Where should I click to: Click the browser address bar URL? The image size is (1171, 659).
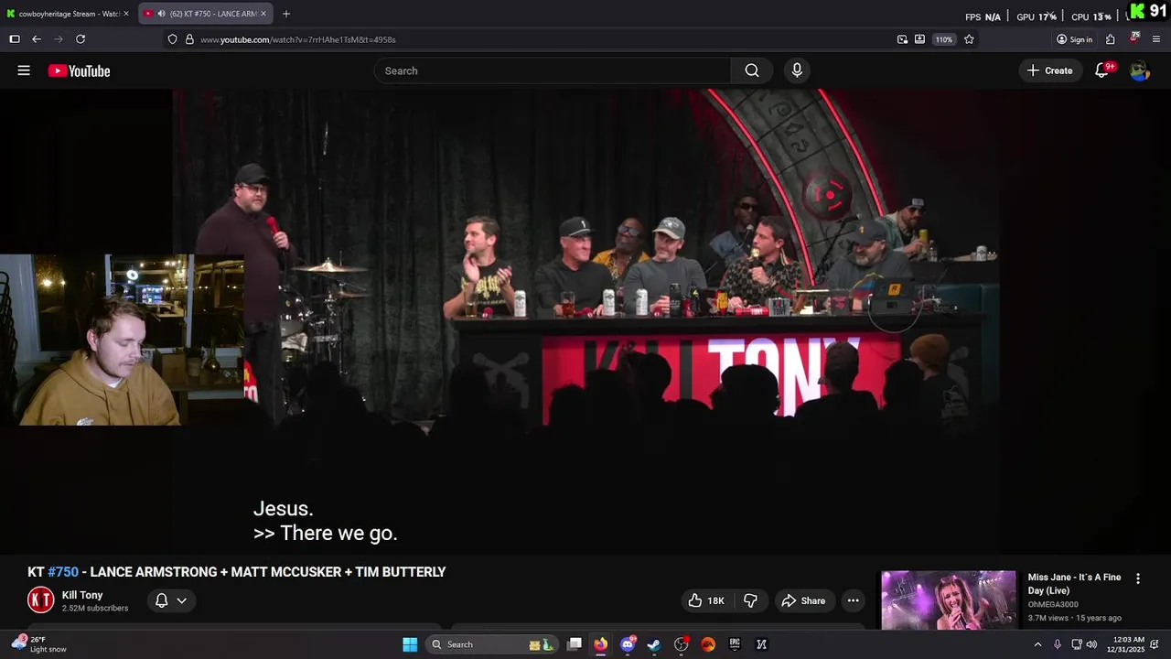298,39
